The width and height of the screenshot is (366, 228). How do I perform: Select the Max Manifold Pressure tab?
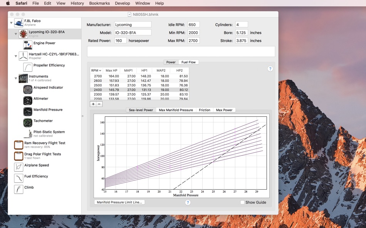176,110
